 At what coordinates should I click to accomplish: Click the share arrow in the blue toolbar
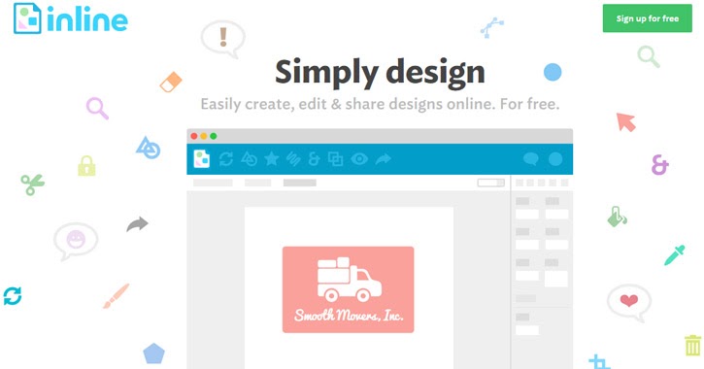point(383,159)
